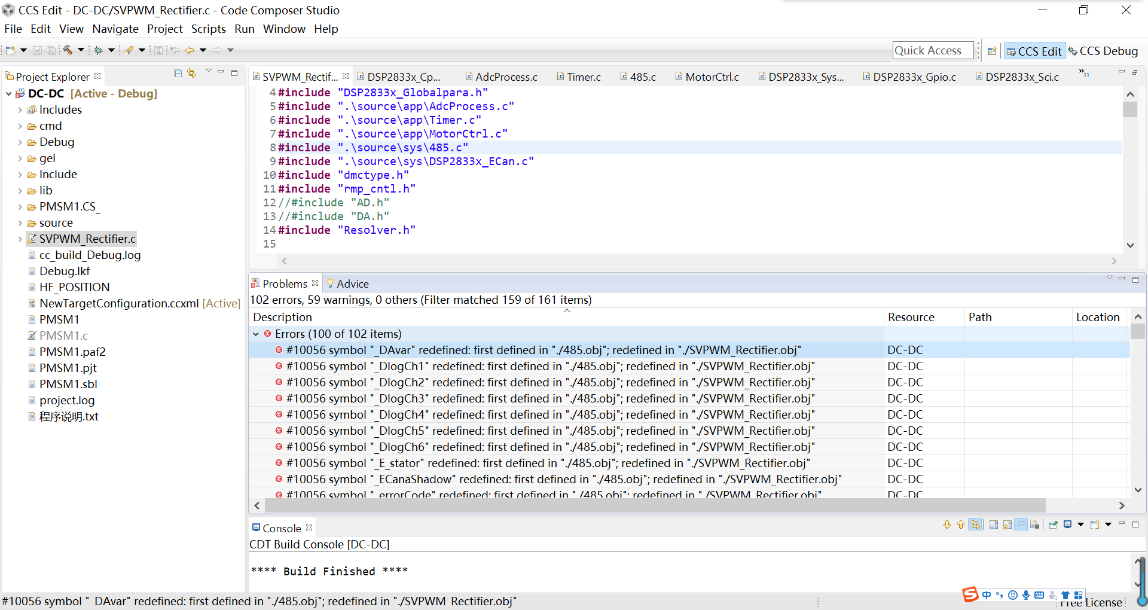The height and width of the screenshot is (610, 1148).
Task: Open the build hammer dropdown arrow
Action: click(x=80, y=50)
